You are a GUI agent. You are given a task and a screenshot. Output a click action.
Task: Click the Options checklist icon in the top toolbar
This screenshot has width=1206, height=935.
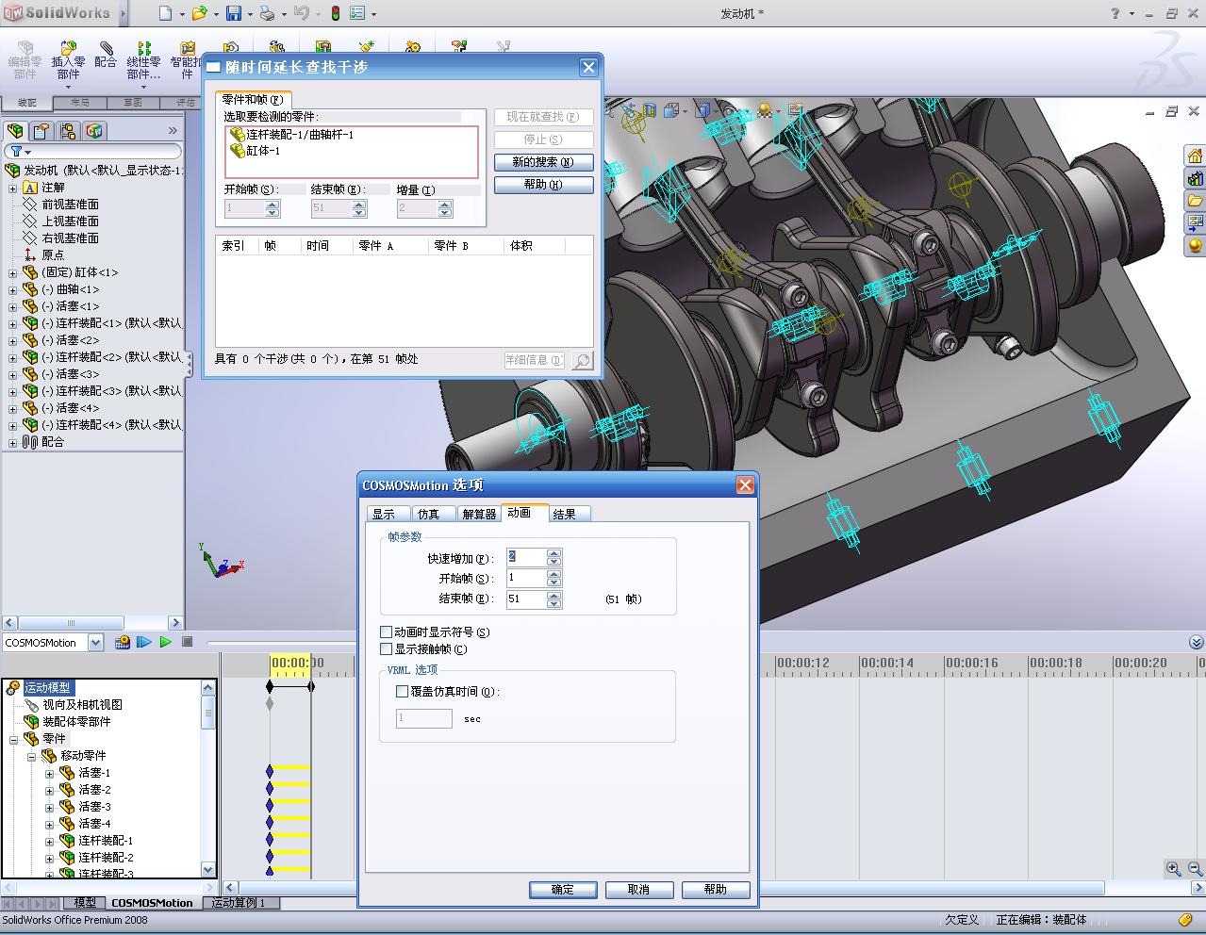click(357, 13)
